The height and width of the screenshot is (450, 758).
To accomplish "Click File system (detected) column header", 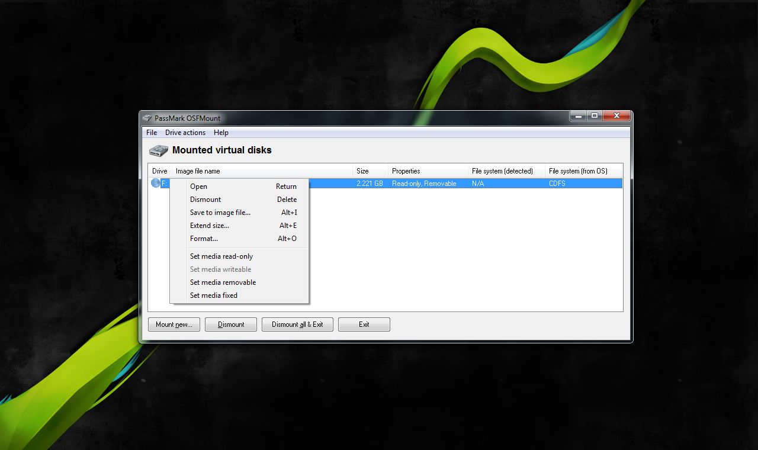I will click(x=507, y=171).
